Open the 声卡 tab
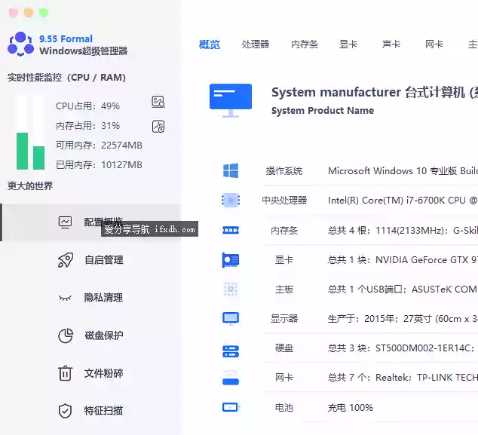Viewport: 478px width, 435px height. click(x=391, y=44)
